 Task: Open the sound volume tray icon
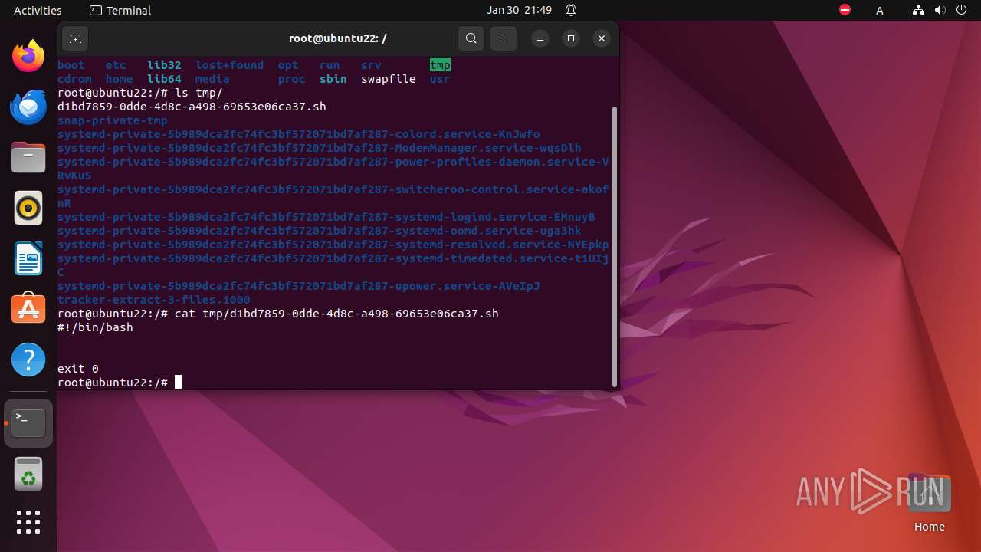tap(940, 10)
